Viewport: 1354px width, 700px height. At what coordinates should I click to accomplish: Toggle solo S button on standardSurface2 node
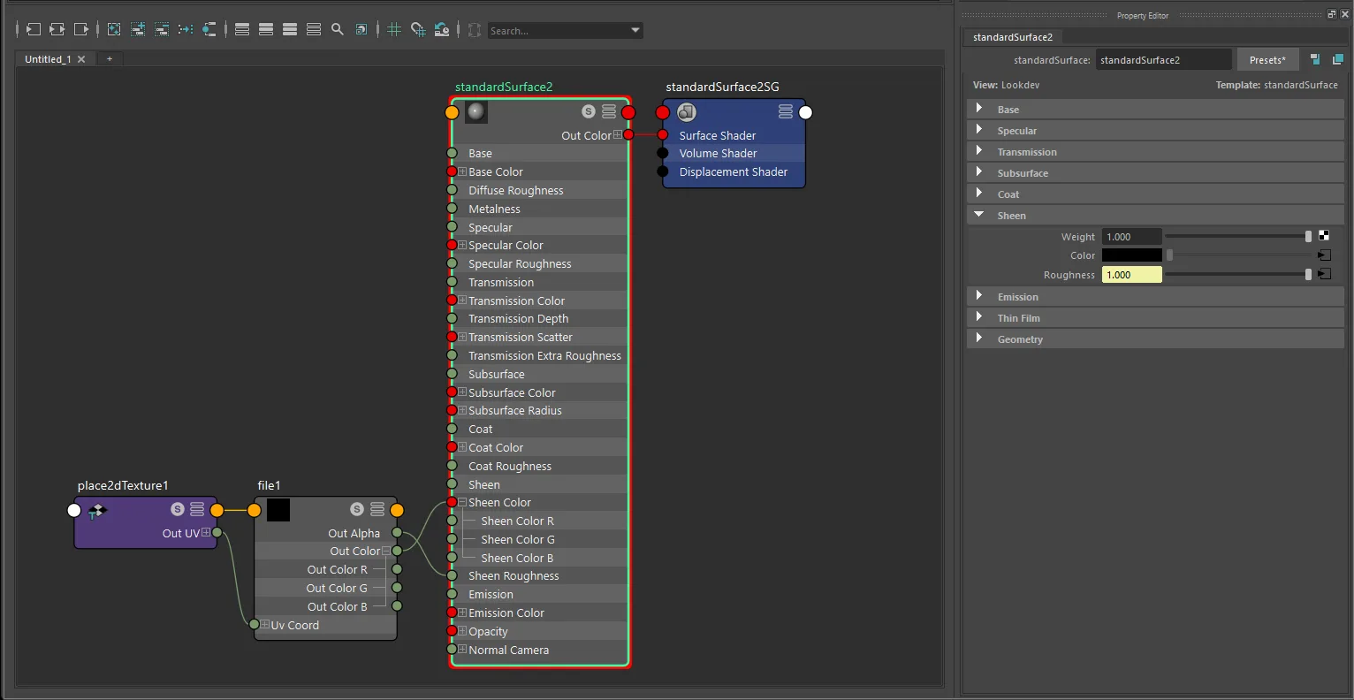coord(589,111)
